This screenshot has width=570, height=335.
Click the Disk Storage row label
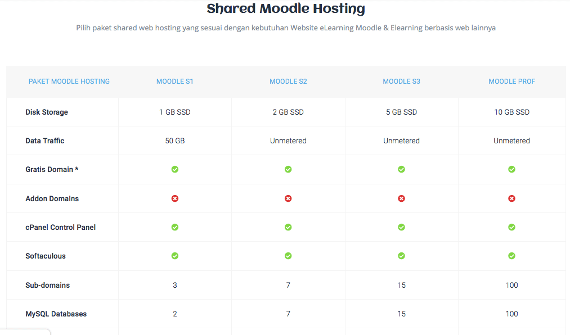tap(47, 112)
